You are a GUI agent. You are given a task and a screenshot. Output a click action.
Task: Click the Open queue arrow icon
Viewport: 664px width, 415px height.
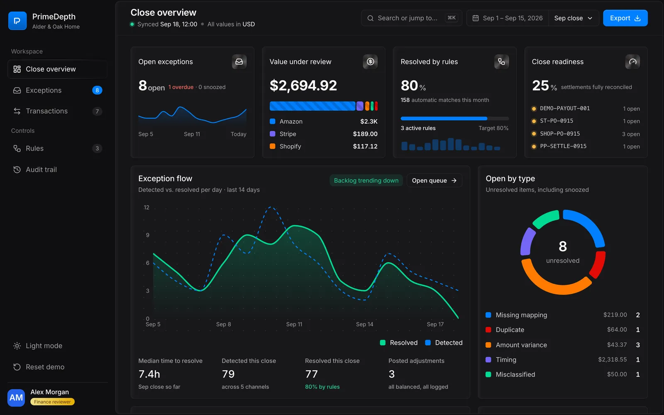(x=454, y=181)
